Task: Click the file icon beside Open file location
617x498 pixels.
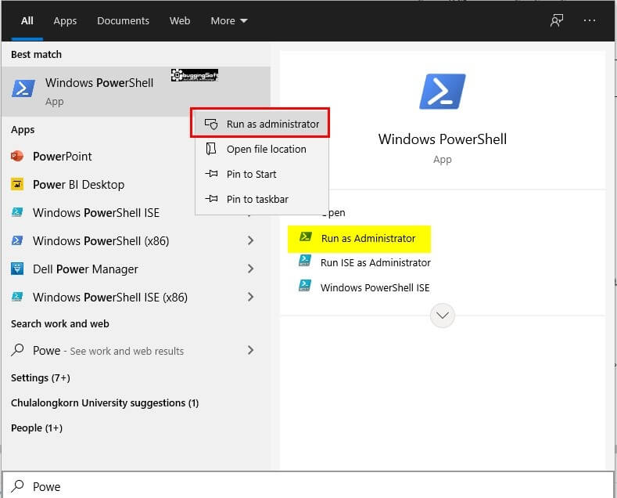Action: (x=211, y=149)
